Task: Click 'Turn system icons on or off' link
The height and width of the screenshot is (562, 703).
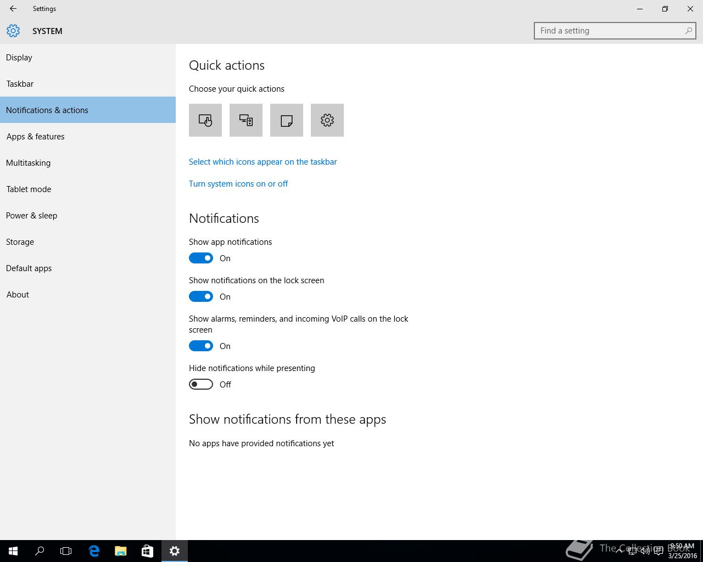Action: [238, 184]
